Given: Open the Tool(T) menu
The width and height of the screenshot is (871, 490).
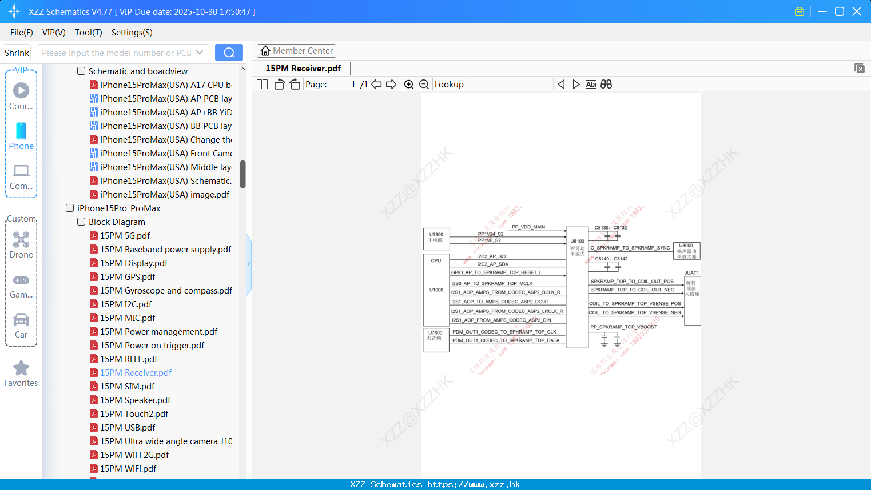Looking at the screenshot, I should tap(89, 33).
